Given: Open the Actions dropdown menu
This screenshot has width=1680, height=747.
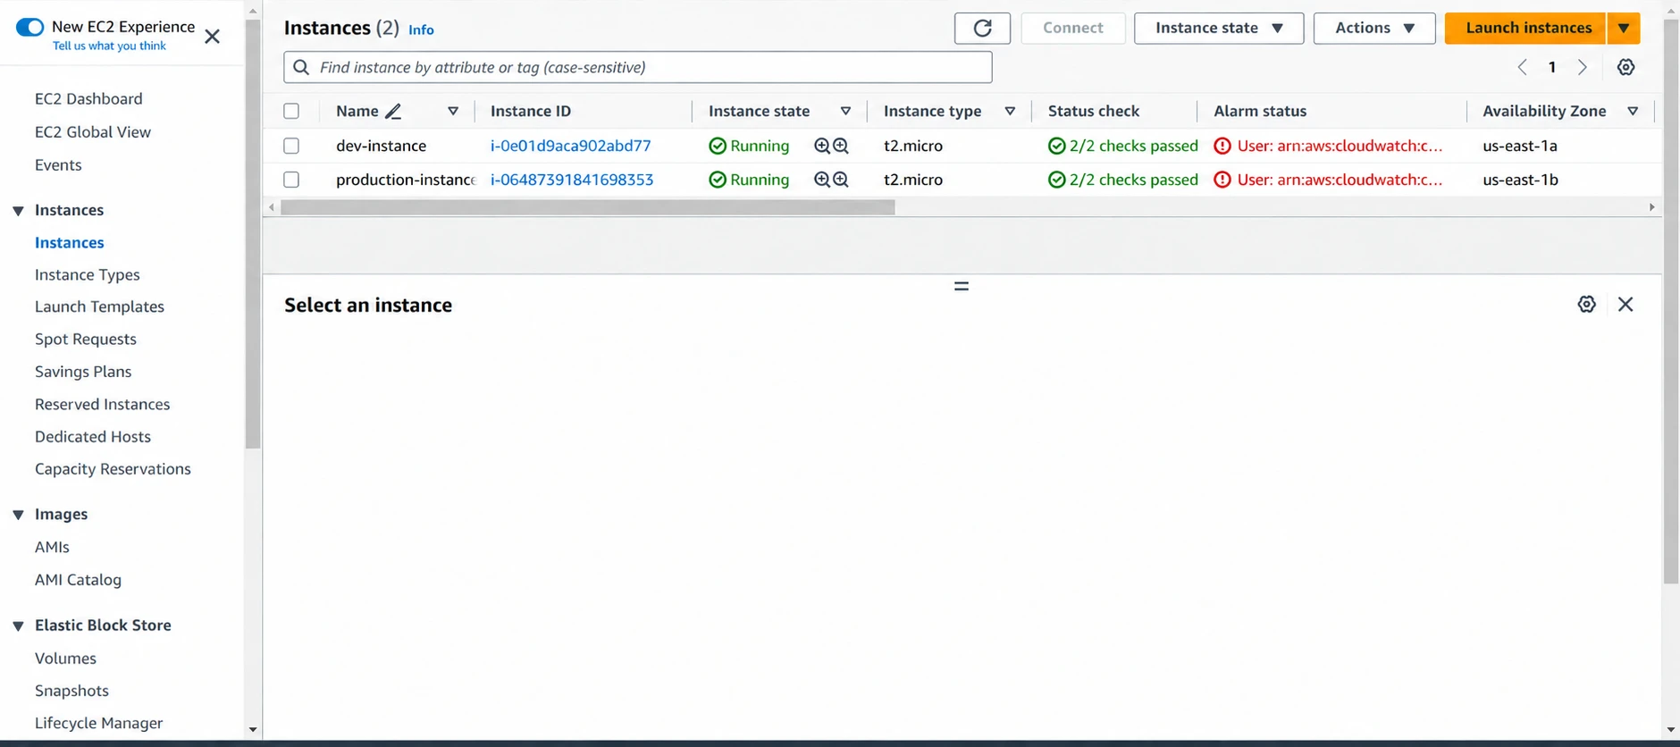Looking at the screenshot, I should [1374, 28].
